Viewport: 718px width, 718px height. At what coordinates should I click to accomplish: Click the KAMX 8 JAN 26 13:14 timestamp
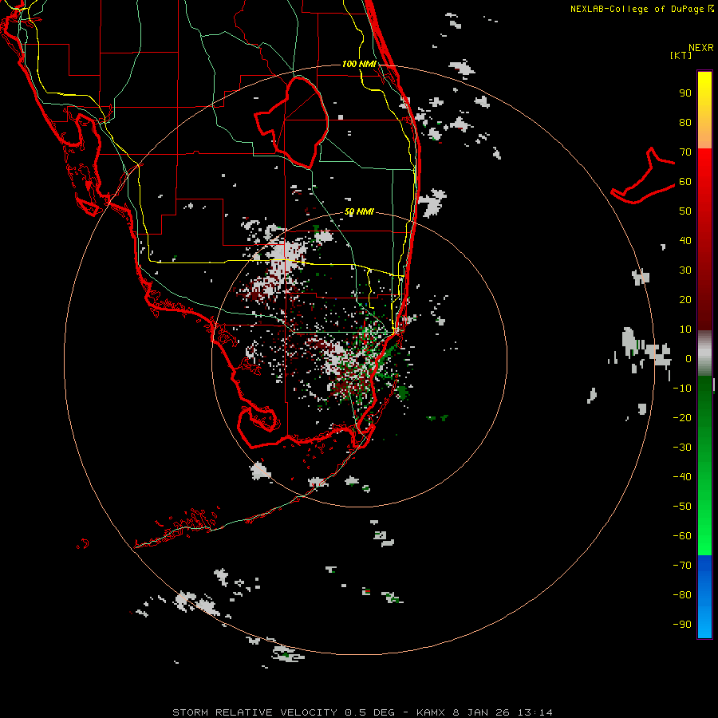pyautogui.click(x=484, y=712)
